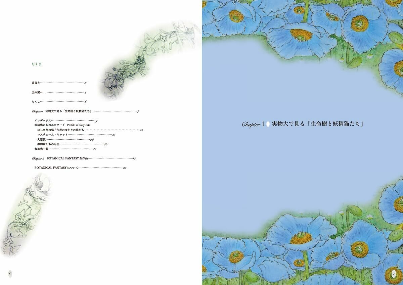Click the 参加猫一覧 contents entry
This screenshot has height=285, width=403.
pos(65,149)
